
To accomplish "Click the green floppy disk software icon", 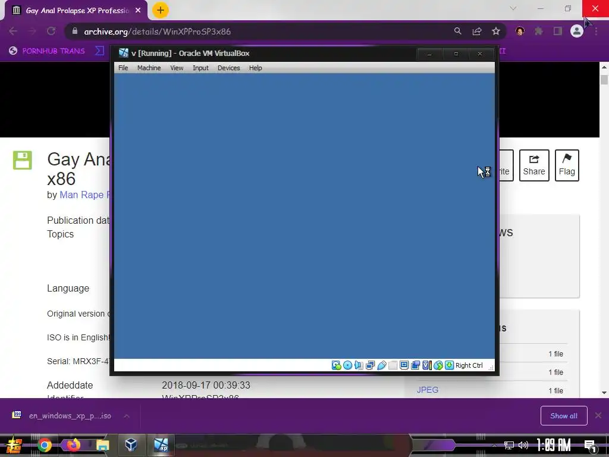I will click(23, 160).
